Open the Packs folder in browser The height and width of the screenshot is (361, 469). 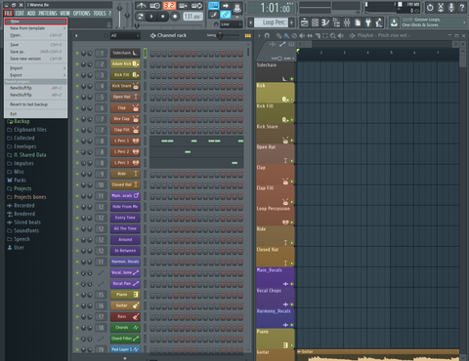click(x=20, y=180)
